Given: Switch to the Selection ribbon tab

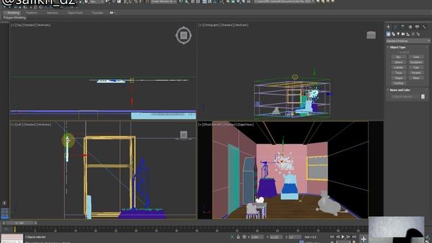Looking at the screenshot, I should (52, 13).
